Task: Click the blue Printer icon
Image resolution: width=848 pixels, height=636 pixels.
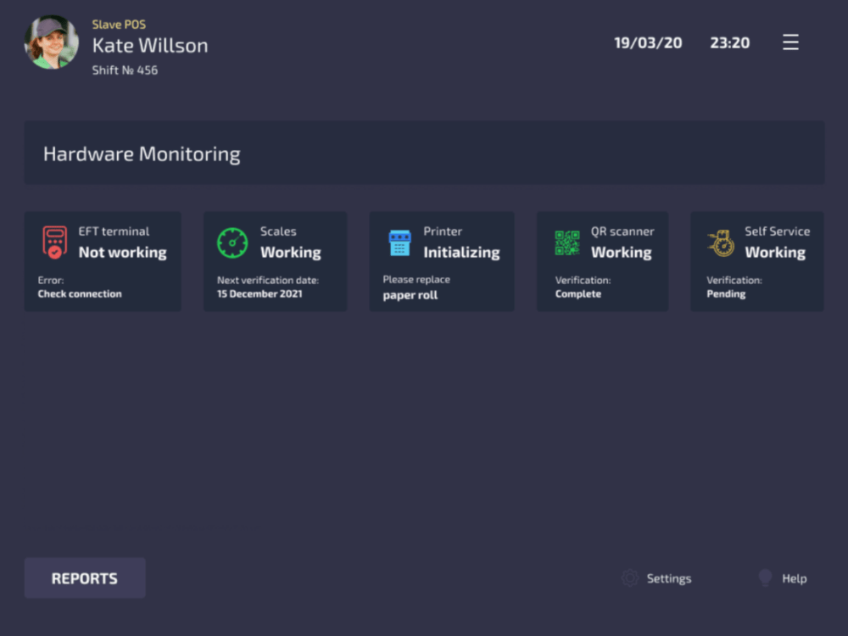Action: (x=399, y=243)
